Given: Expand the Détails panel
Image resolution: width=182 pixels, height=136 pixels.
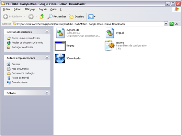Looking at the screenshot, I should [x=47, y=93].
